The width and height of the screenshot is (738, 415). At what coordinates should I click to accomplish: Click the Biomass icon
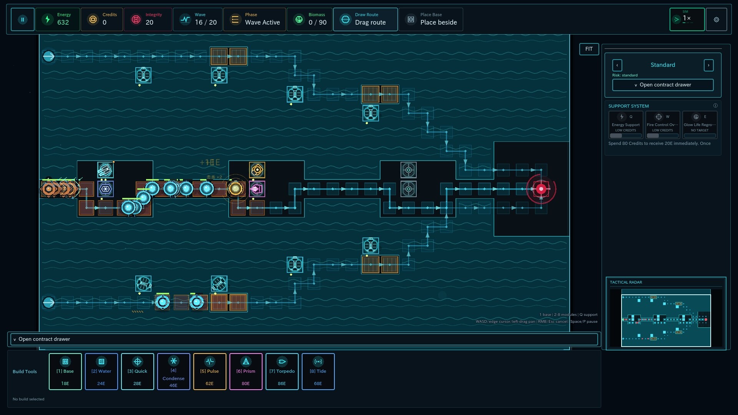point(299,19)
